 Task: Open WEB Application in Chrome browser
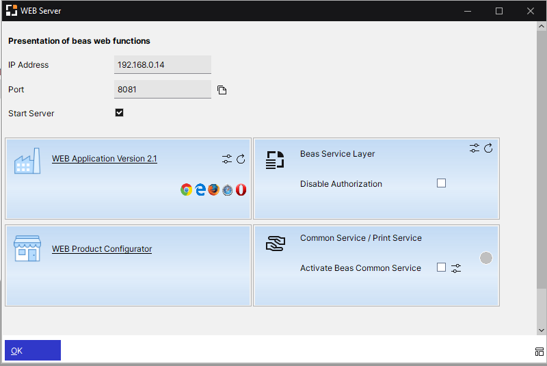(186, 189)
